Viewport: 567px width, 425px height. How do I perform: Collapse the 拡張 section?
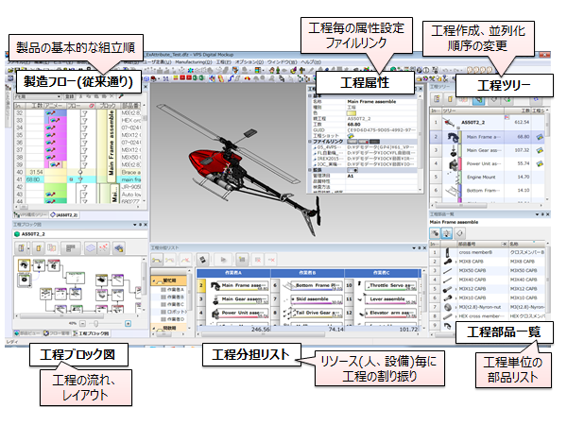310,170
